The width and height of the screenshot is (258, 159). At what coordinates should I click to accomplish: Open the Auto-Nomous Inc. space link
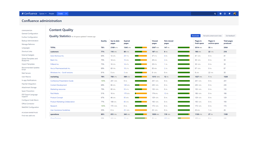tap(57, 56)
